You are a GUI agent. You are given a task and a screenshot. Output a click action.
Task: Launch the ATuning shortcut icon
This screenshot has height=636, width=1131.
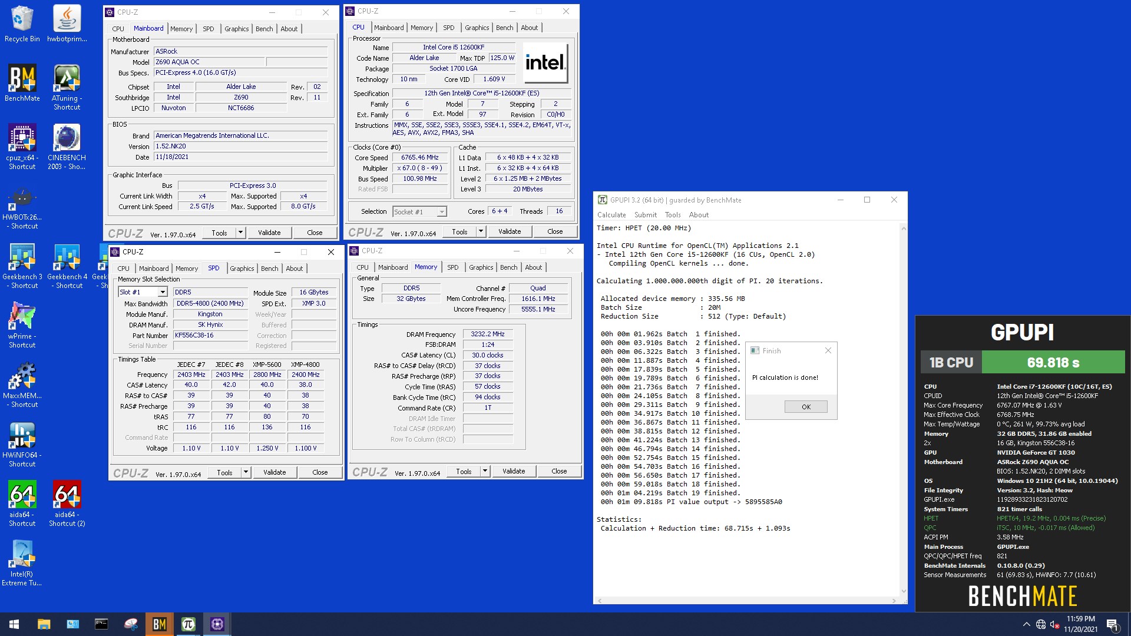click(x=67, y=87)
